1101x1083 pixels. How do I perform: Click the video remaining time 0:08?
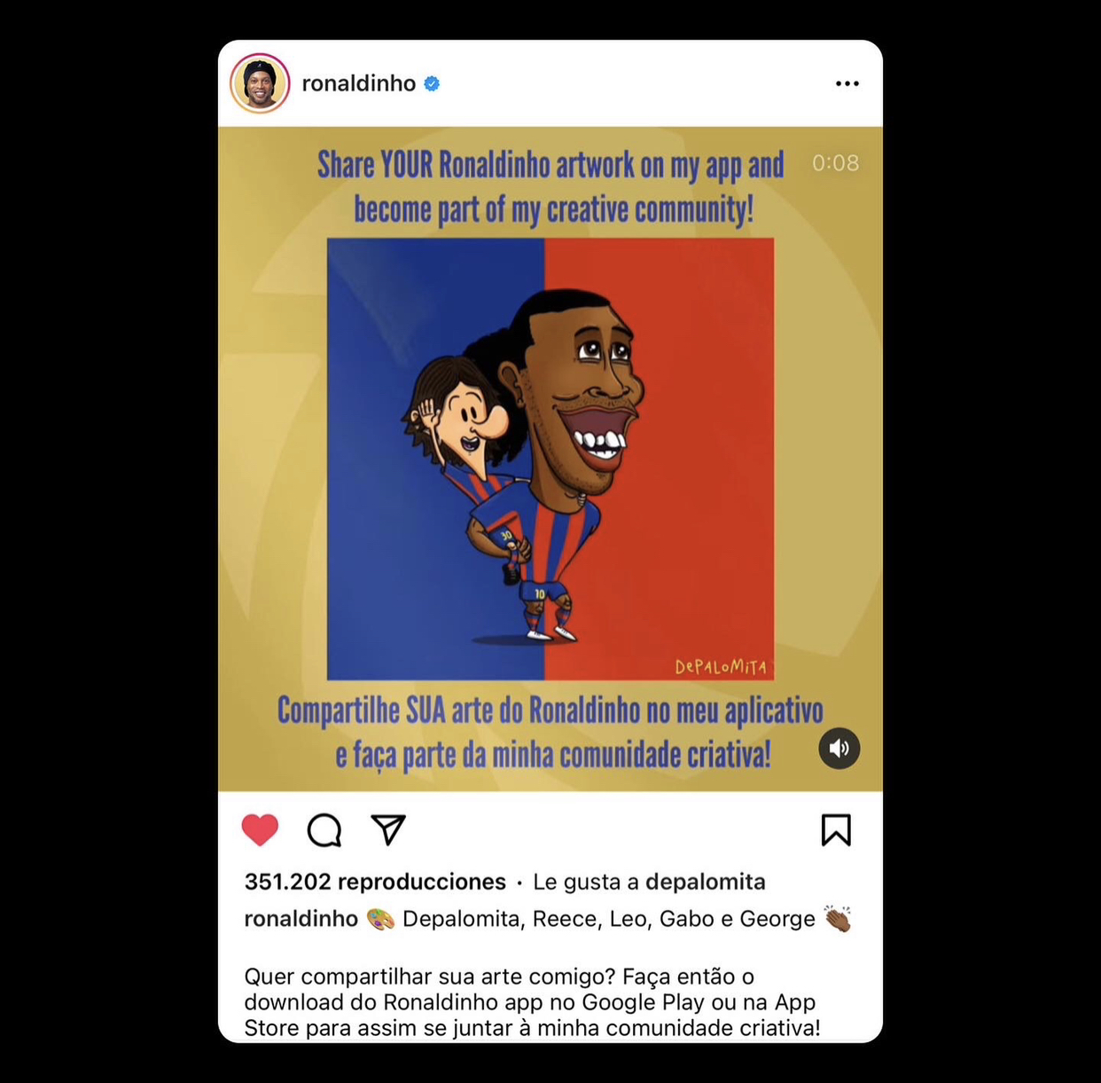835,163
